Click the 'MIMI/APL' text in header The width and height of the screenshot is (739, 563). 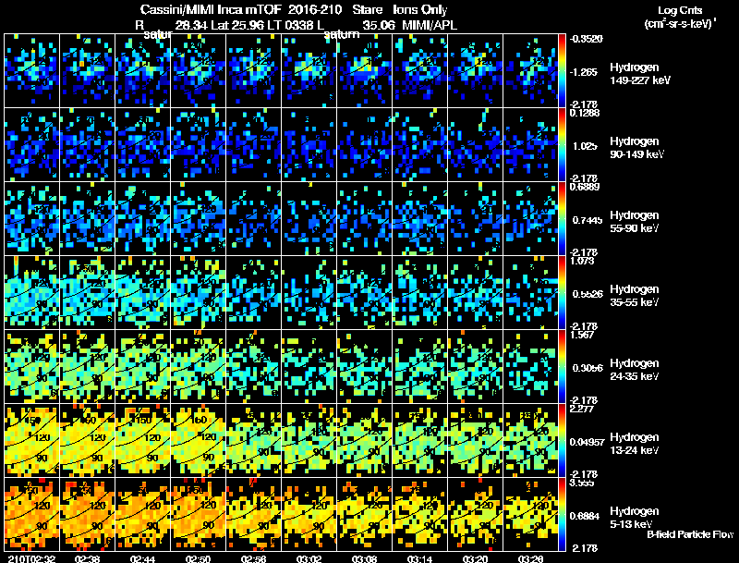[x=430, y=25]
